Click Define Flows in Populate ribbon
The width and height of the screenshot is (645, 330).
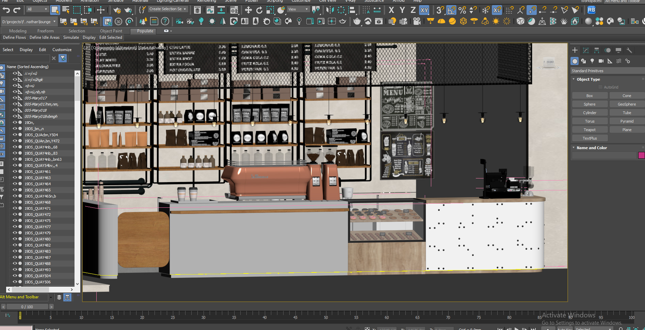pos(14,37)
